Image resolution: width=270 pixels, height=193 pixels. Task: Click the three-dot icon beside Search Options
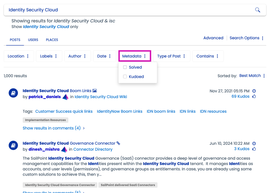point(262,38)
